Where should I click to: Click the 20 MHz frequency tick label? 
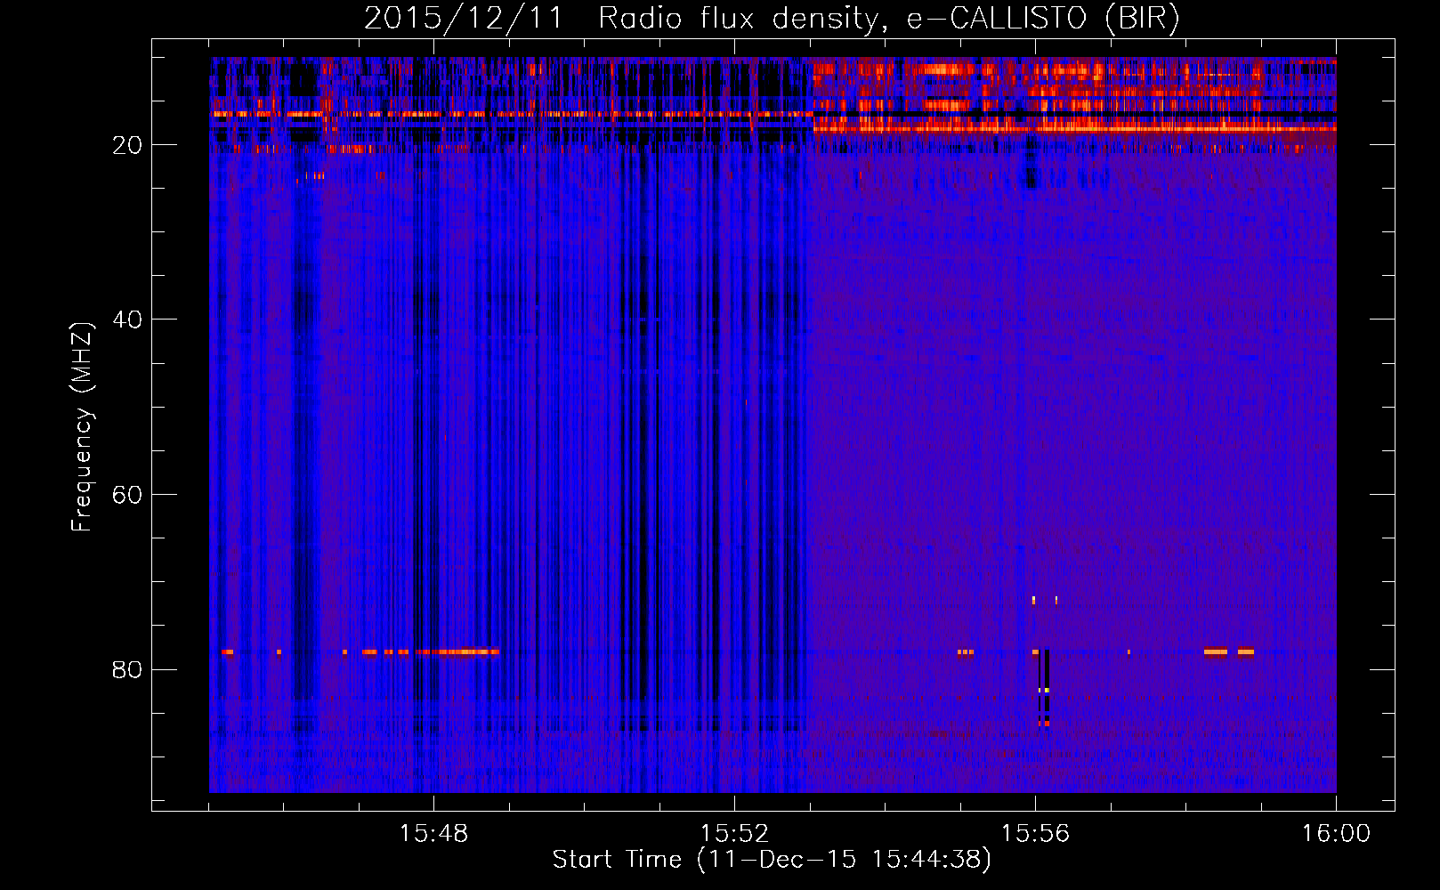click(x=127, y=145)
